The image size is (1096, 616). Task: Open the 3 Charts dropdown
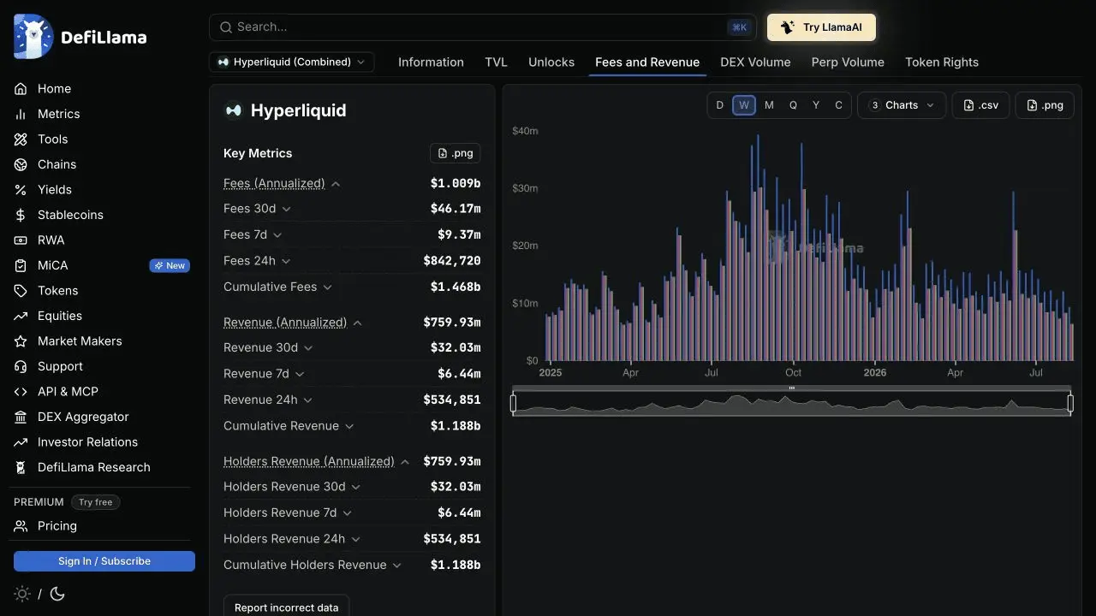pyautogui.click(x=902, y=105)
